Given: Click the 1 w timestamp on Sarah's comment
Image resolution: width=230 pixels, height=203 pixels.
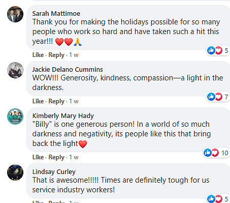Looking at the screenshot, I should point(74,55).
